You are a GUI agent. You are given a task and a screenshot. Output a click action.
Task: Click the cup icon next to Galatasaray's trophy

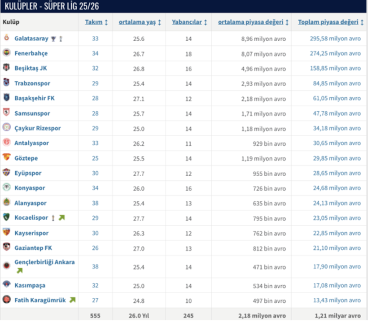[61, 39]
